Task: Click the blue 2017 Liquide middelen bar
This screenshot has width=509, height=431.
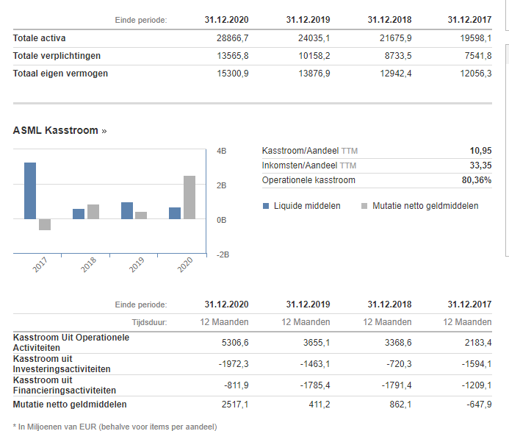Action: point(30,190)
